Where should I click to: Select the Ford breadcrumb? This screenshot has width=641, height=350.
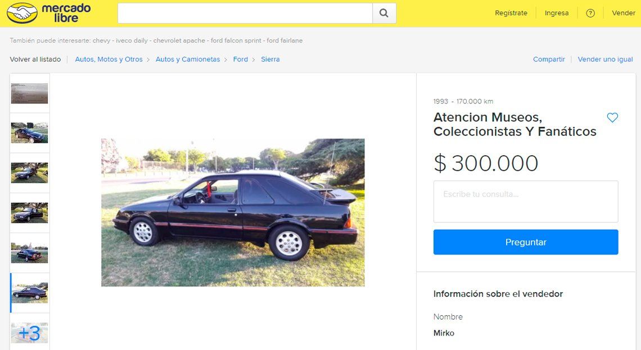click(x=241, y=59)
